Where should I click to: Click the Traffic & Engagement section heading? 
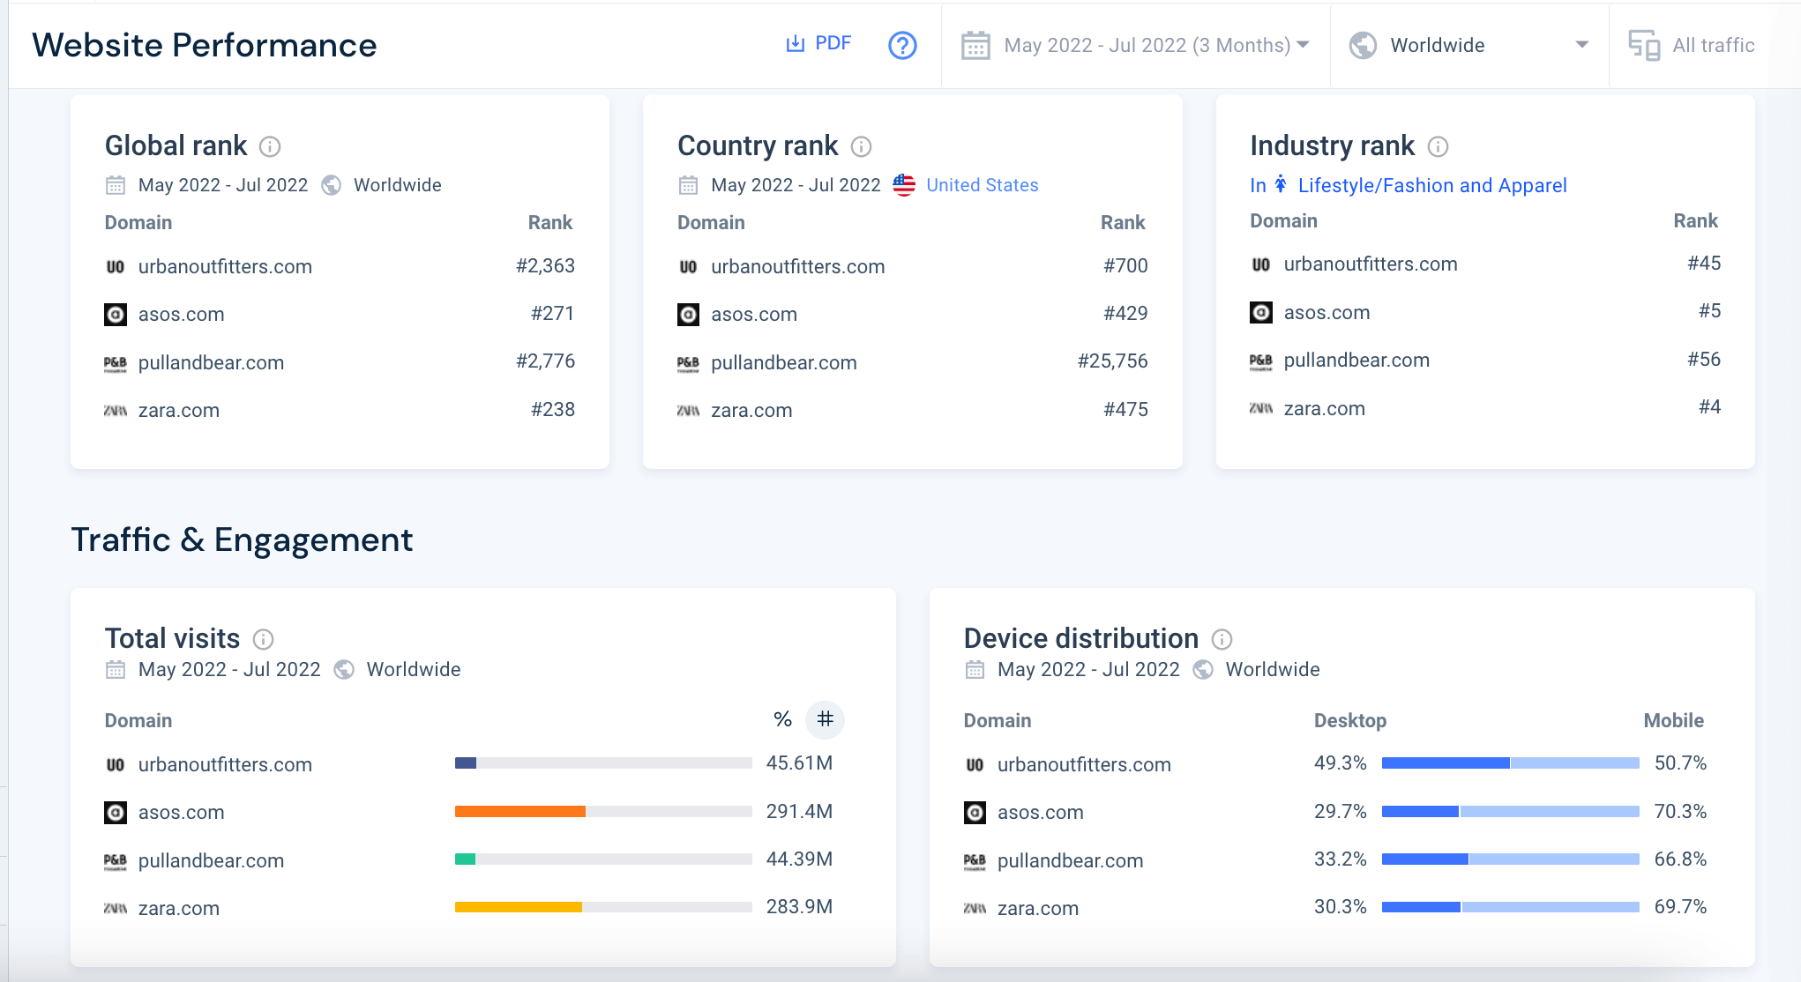[242, 540]
